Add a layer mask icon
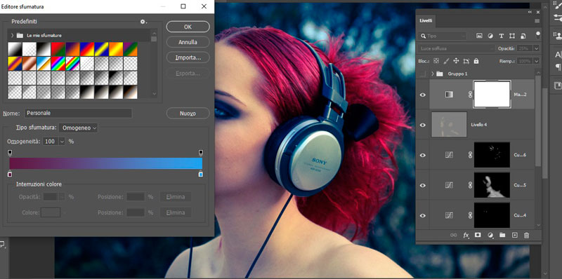This screenshot has height=279, width=562. point(478,235)
